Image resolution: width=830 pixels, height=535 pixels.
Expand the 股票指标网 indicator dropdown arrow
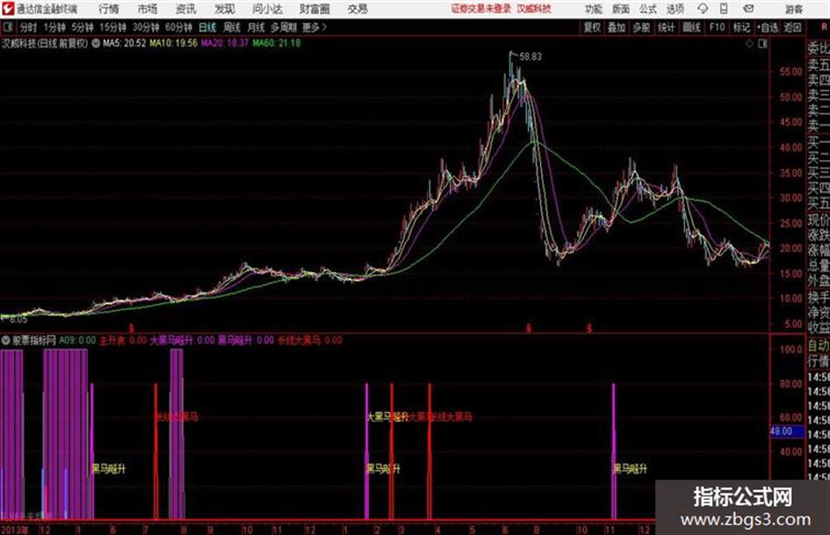pyautogui.click(x=6, y=340)
